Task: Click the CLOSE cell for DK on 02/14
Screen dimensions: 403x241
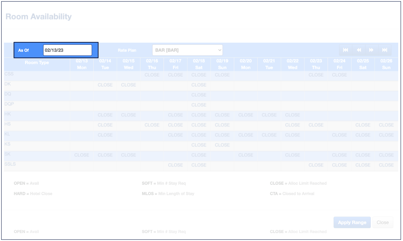Action: point(105,85)
